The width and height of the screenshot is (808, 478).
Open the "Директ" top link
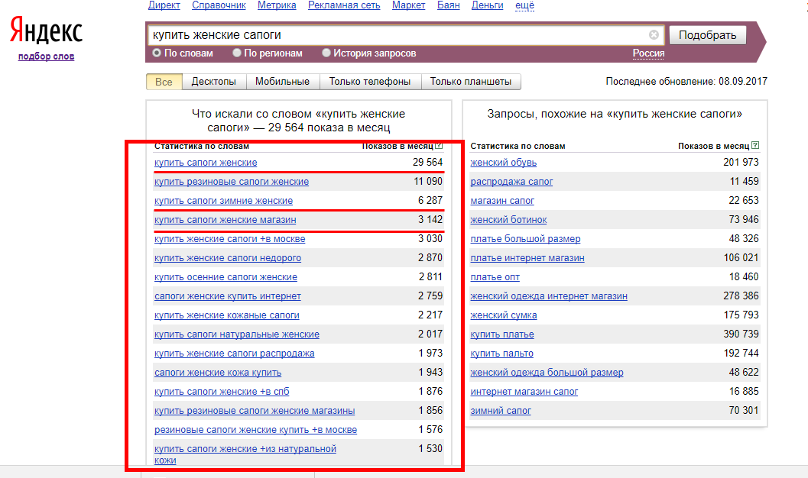[164, 5]
